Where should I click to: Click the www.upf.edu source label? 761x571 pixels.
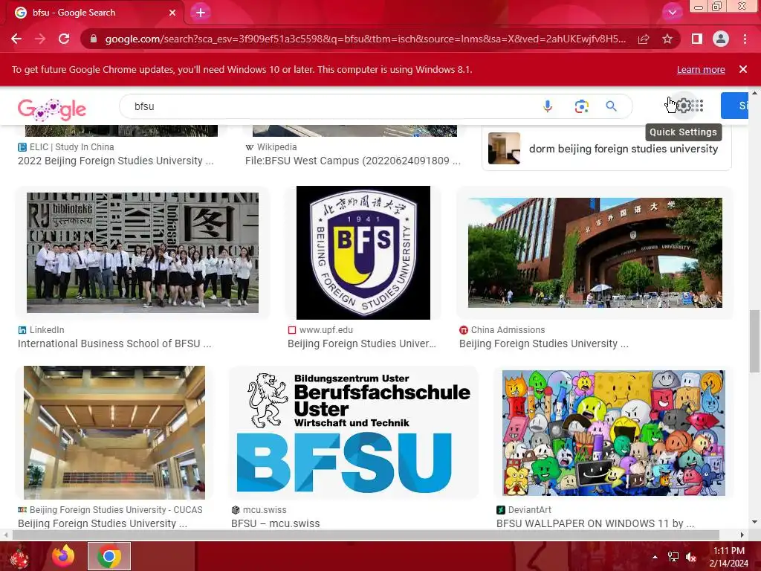[x=326, y=330]
